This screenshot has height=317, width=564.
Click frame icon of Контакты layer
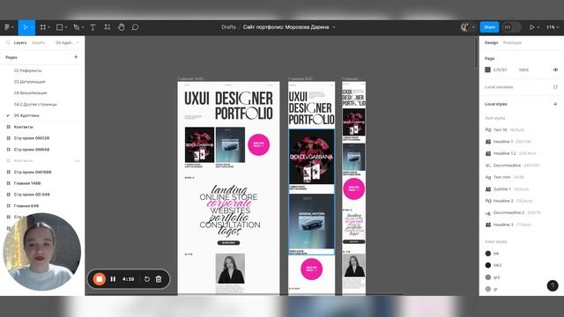8,127
